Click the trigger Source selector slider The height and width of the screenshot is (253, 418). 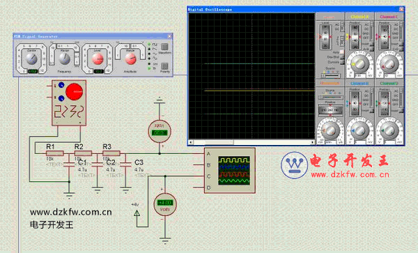330,76
